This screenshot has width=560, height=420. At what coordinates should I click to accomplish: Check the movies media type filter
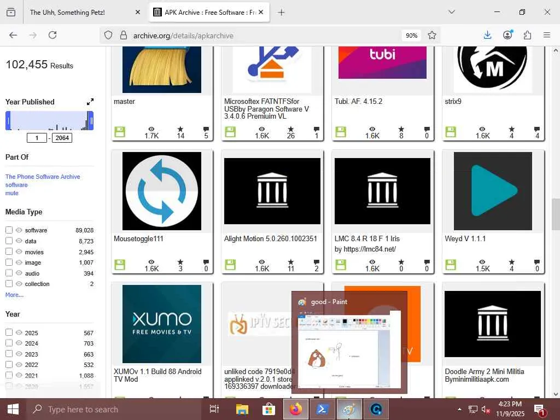9,252
